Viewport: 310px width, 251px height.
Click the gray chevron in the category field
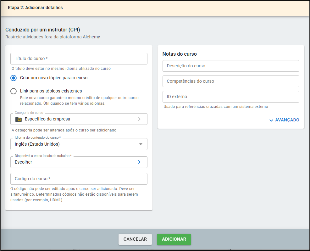click(x=139, y=119)
